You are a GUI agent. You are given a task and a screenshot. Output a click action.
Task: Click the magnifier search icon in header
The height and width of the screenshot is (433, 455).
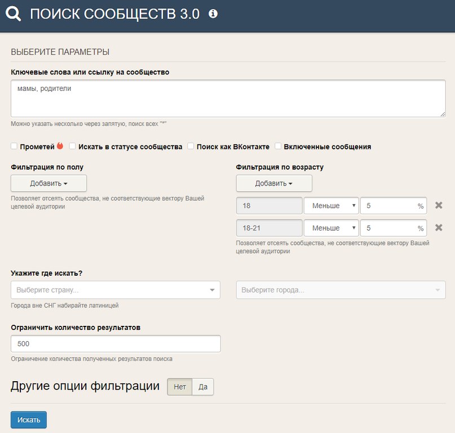14,15
